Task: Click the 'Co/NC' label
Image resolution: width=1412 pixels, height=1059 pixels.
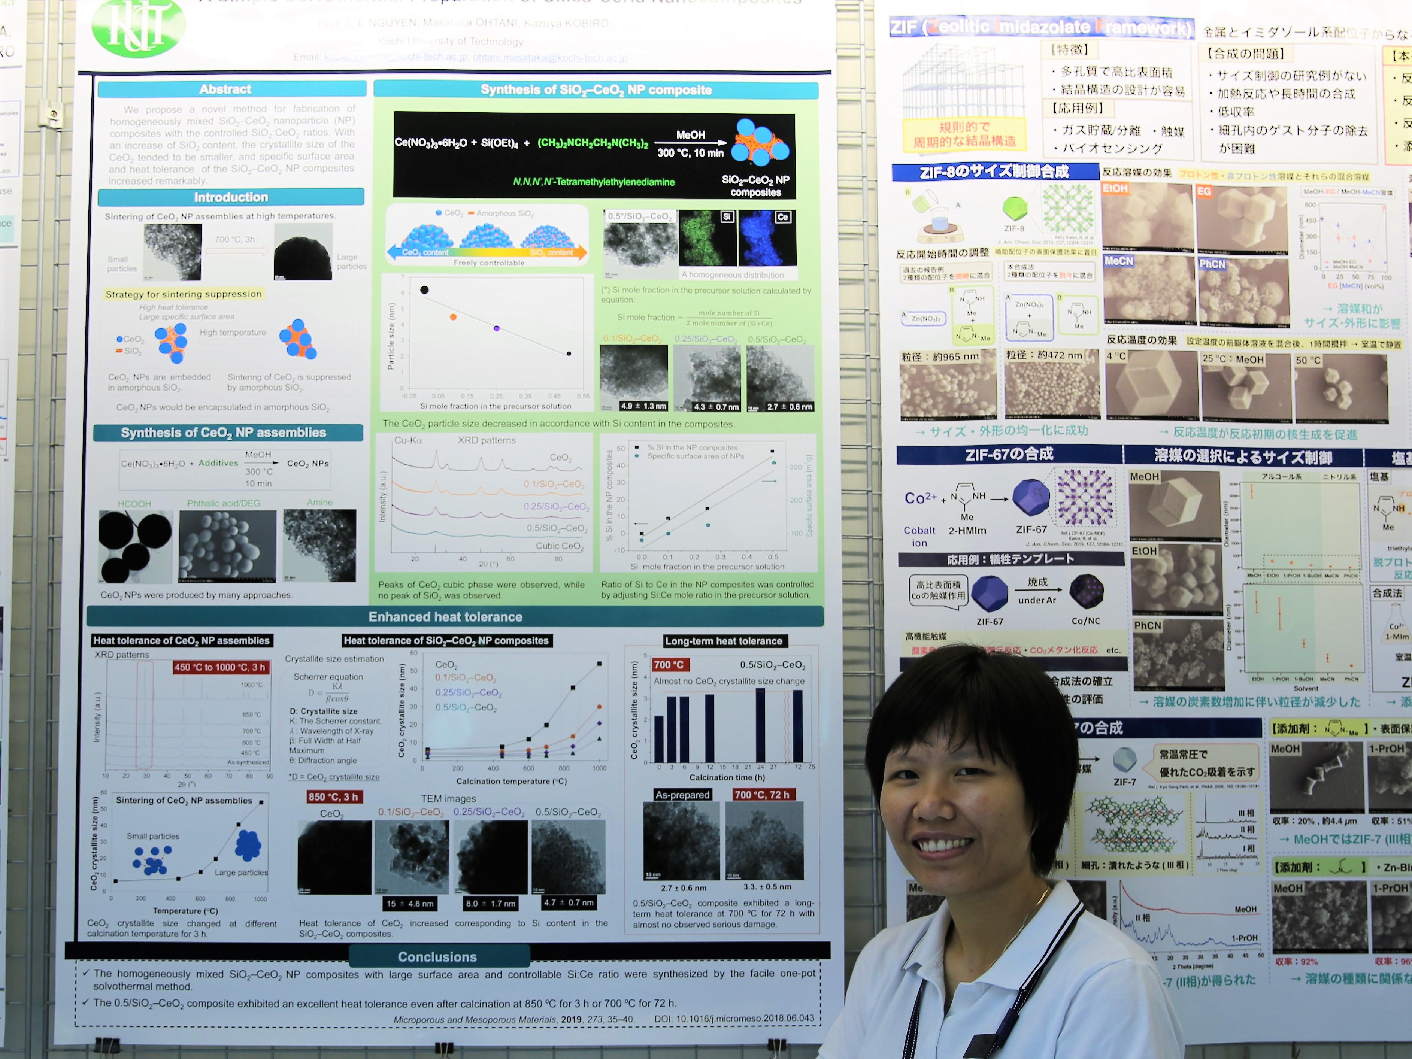Action: point(1085,620)
